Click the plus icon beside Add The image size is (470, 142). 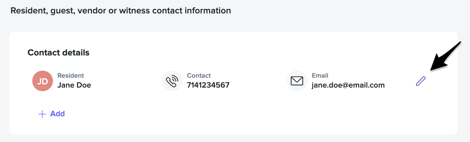42,114
